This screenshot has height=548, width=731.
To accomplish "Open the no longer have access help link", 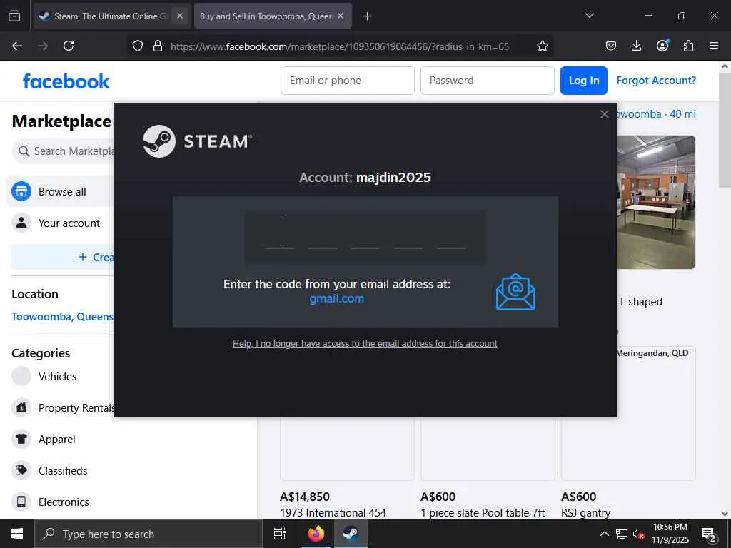I will [x=365, y=343].
